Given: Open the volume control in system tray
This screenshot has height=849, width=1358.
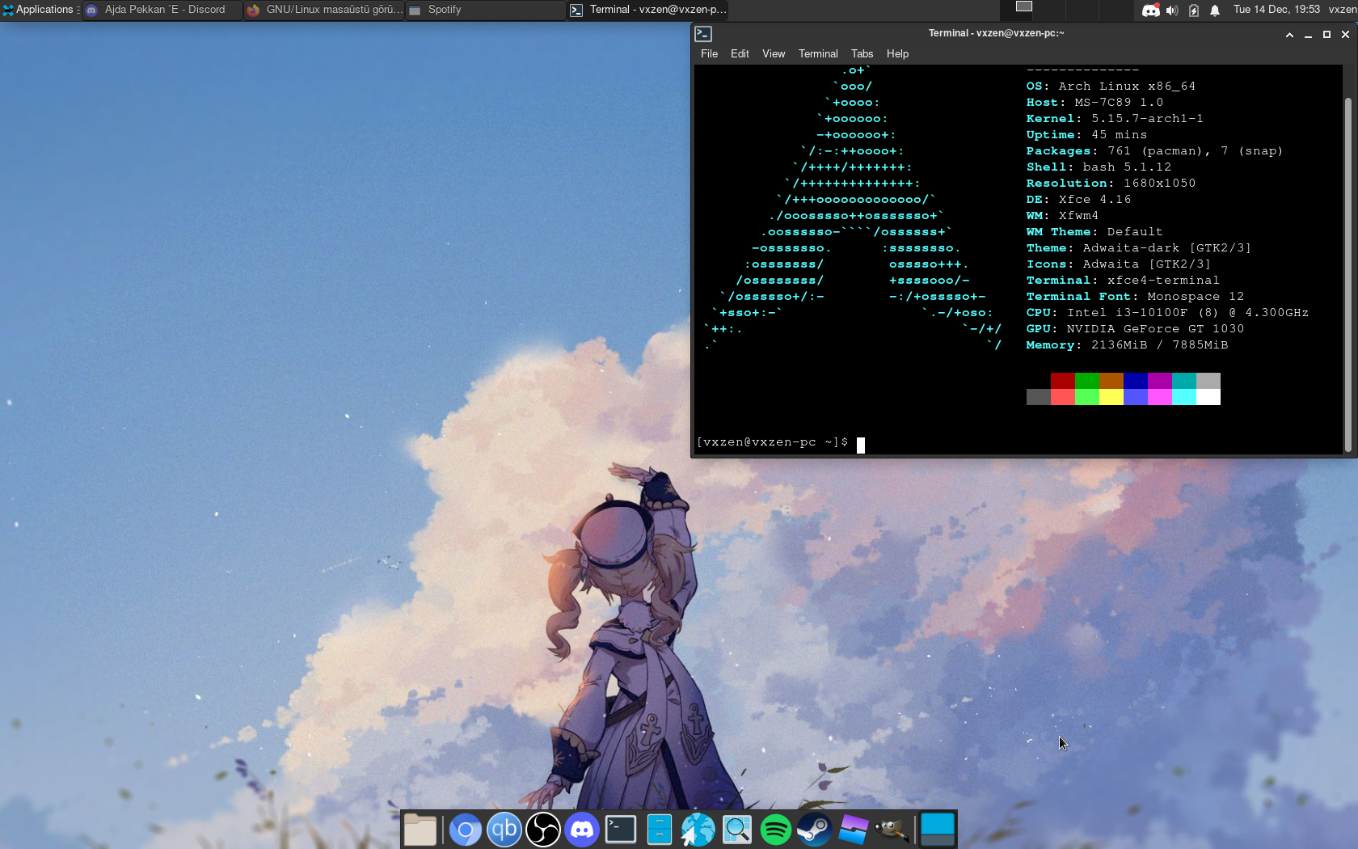Looking at the screenshot, I should pyautogui.click(x=1172, y=11).
